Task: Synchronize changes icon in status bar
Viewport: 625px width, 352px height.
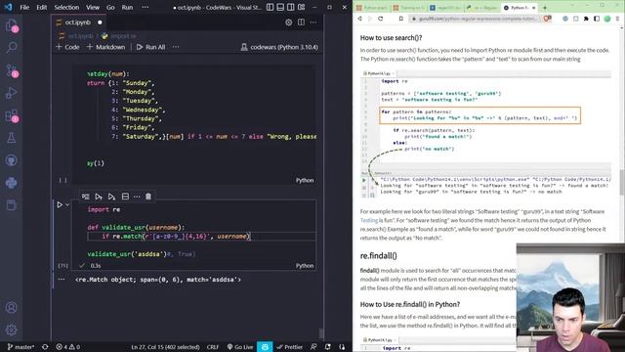Action: click(x=45, y=347)
